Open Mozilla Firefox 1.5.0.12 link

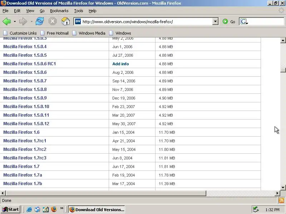(x=26, y=123)
